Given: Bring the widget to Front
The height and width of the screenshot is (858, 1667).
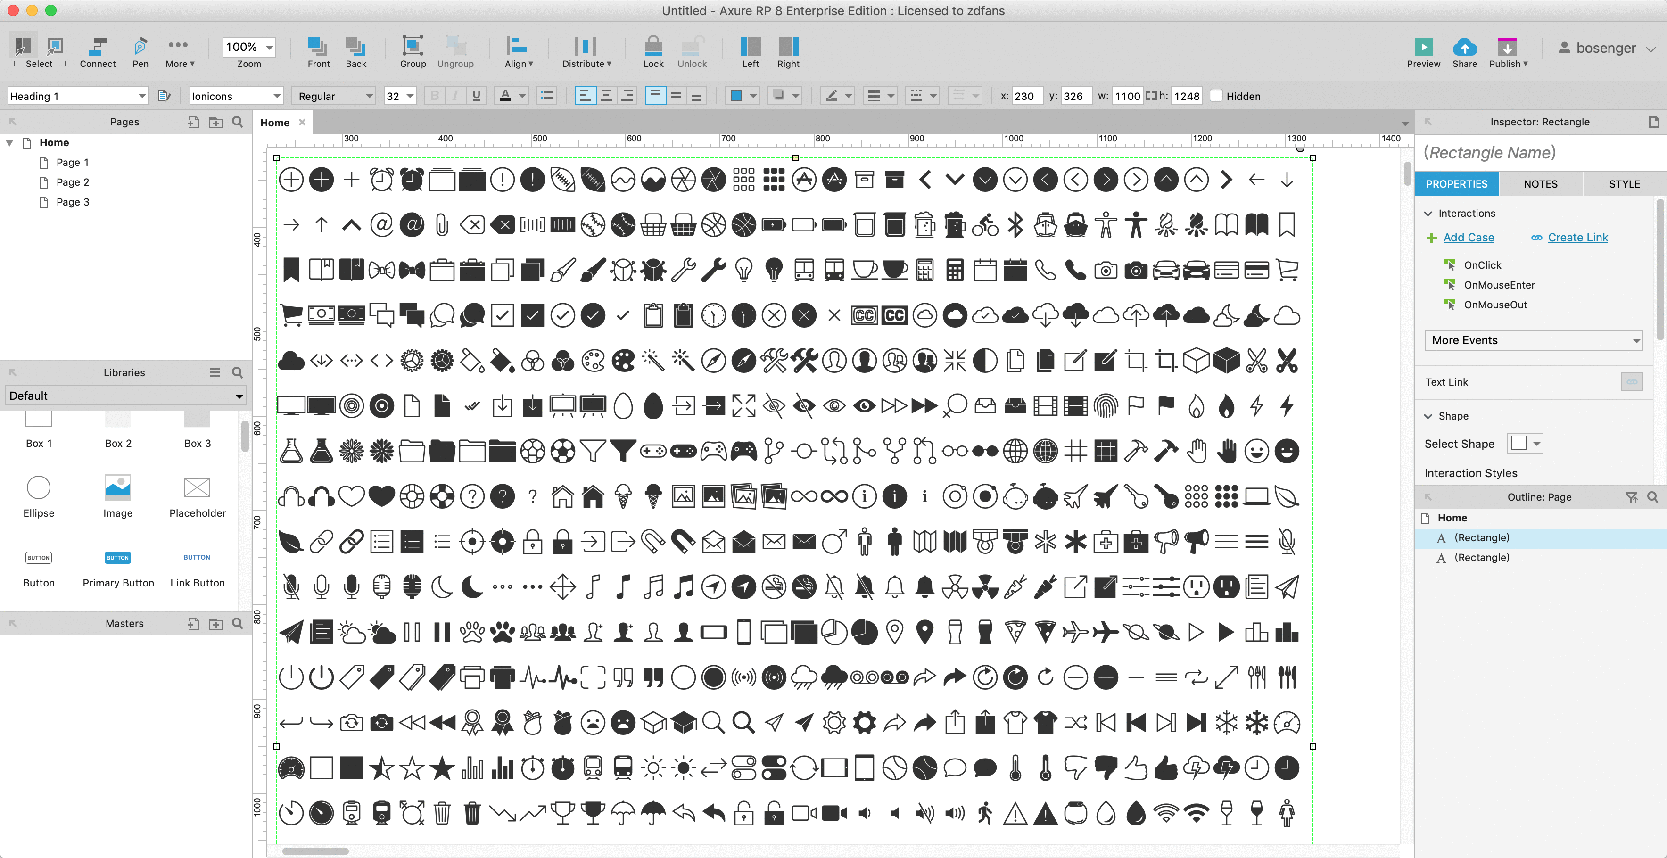Looking at the screenshot, I should (x=318, y=52).
